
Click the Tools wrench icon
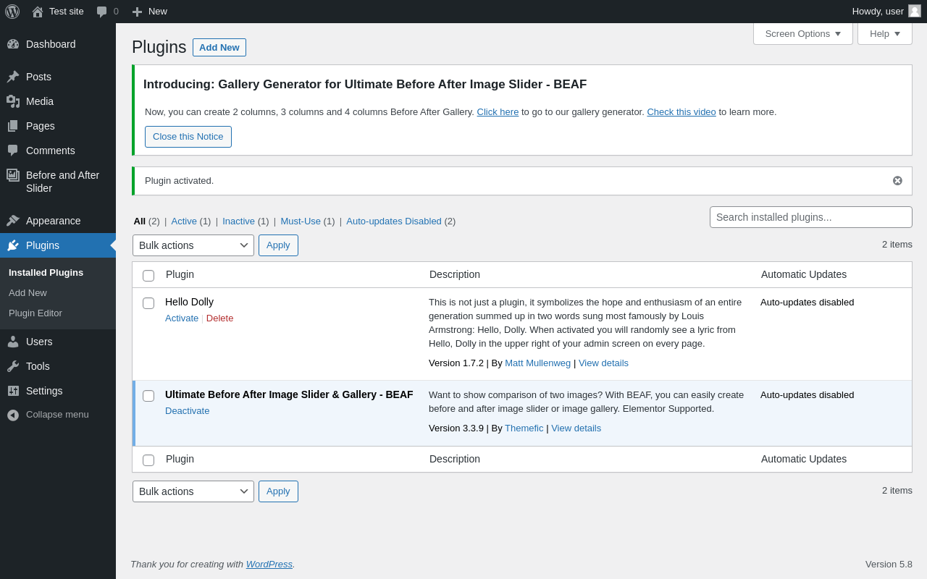coord(13,366)
